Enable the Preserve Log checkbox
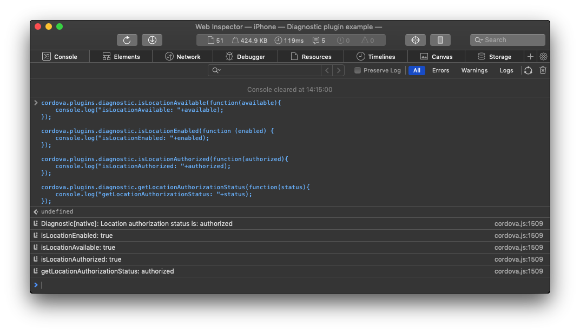Screen dimensions: 580x333 pyautogui.click(x=357, y=70)
